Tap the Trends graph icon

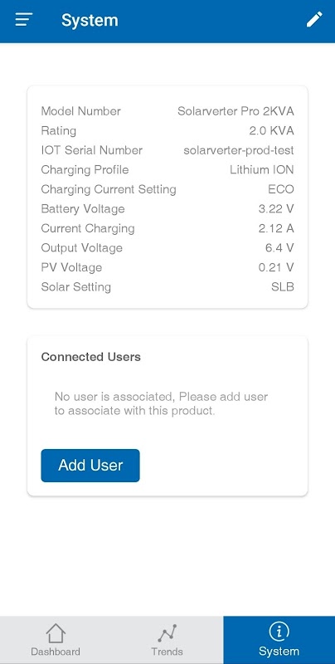167,633
